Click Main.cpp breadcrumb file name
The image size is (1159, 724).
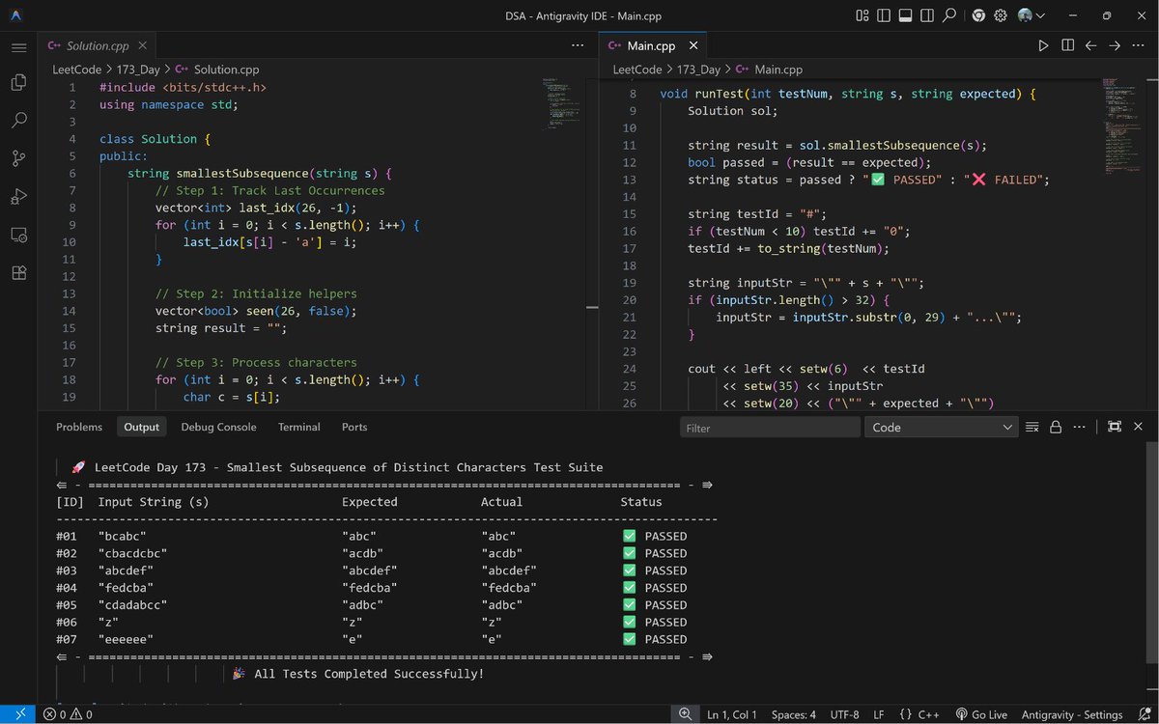click(x=778, y=70)
